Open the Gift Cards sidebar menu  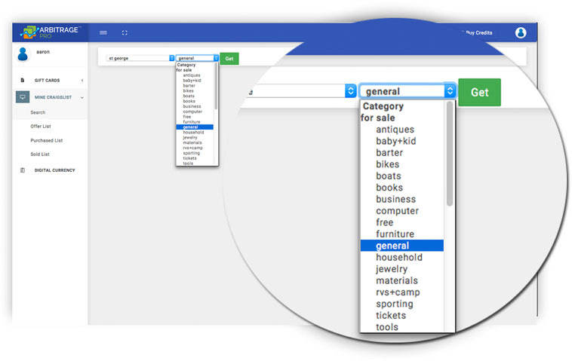tap(51, 80)
